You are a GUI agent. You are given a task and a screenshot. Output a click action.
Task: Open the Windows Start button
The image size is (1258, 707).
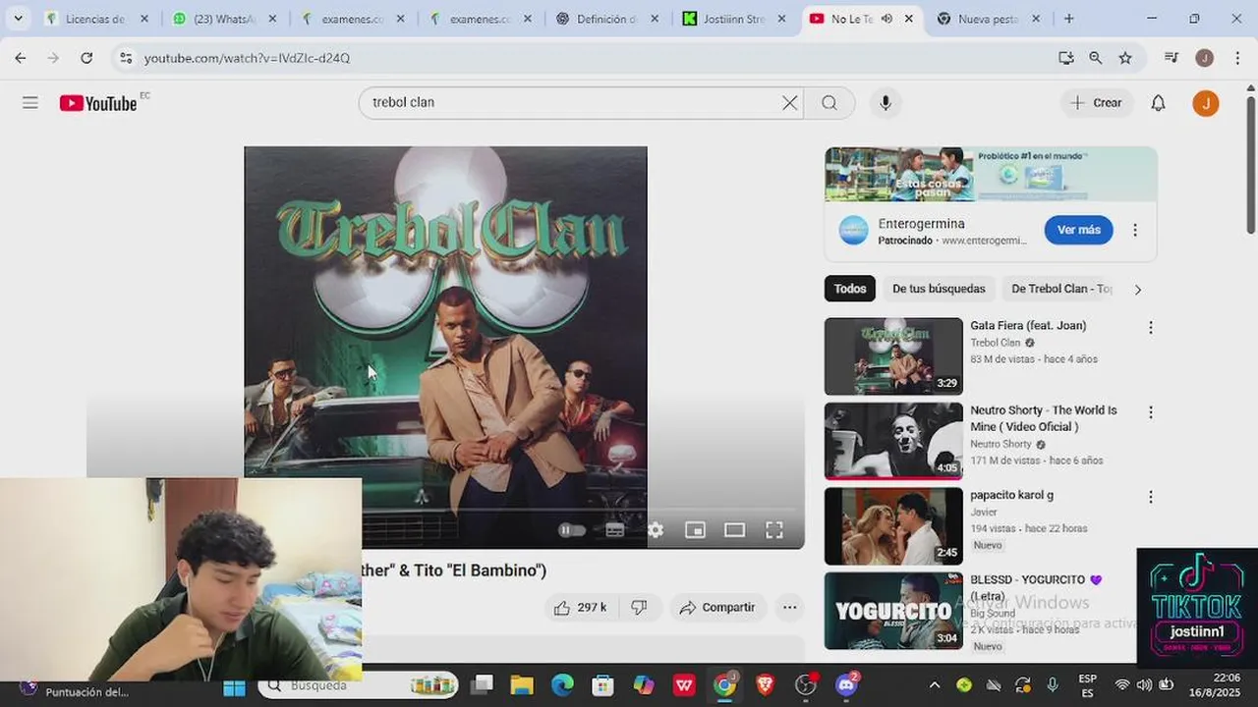(x=234, y=686)
